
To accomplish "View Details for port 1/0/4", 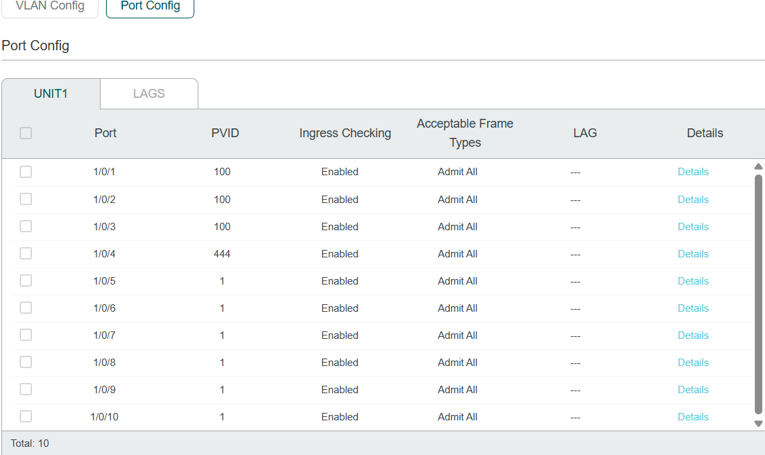I will click(693, 254).
